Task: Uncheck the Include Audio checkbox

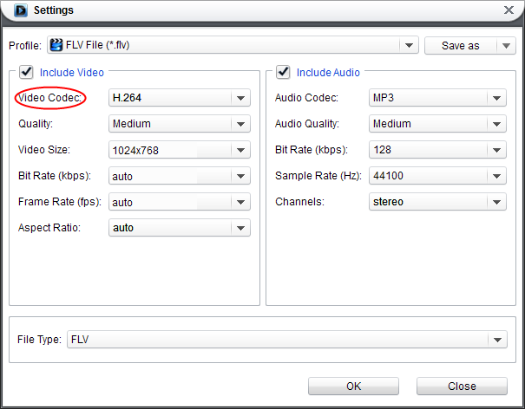Action: (x=283, y=72)
